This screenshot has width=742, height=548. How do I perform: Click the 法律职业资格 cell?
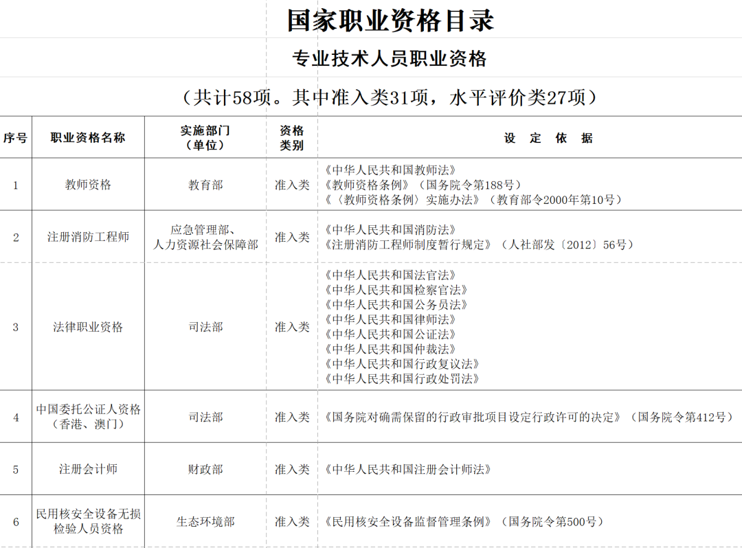click(x=88, y=327)
